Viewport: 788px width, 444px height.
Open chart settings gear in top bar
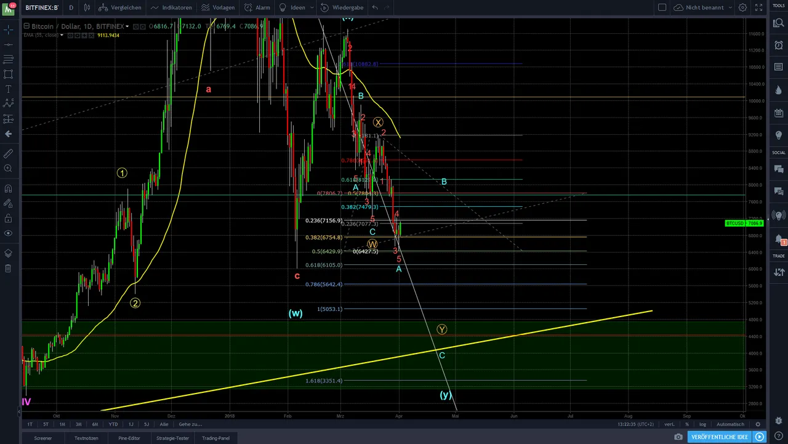(743, 7)
